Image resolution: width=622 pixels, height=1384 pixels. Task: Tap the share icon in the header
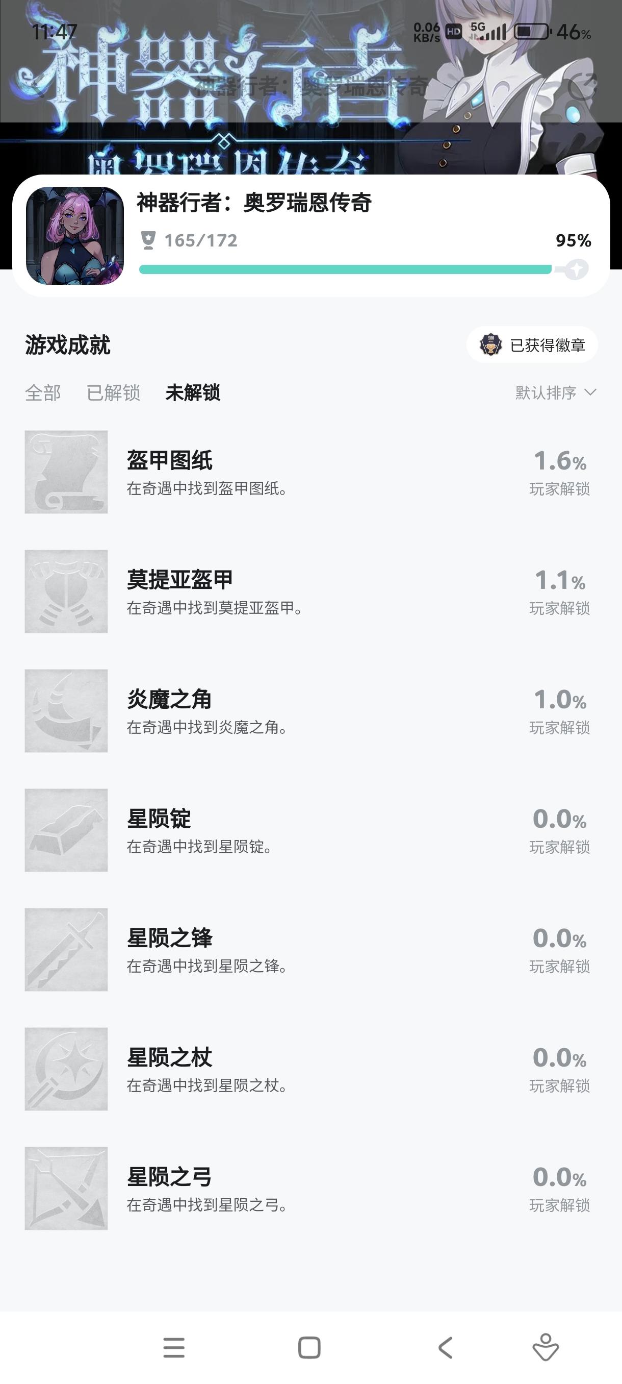click(582, 86)
